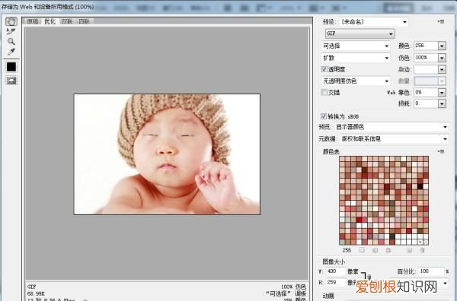
Task: Select the Eyedropper tool
Action: [x=11, y=52]
